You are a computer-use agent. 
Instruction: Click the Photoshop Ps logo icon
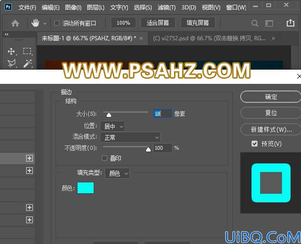point(8,7)
